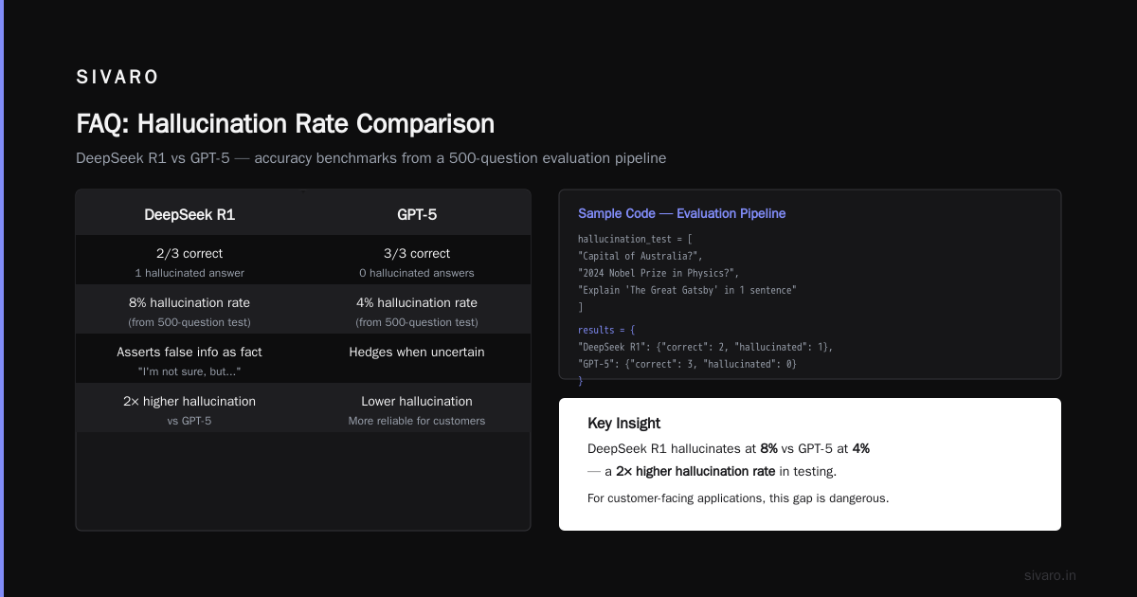Click the results = { code line

[606, 330]
